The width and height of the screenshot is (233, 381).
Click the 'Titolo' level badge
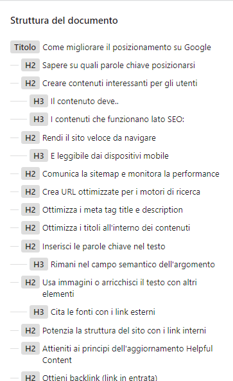(25, 47)
